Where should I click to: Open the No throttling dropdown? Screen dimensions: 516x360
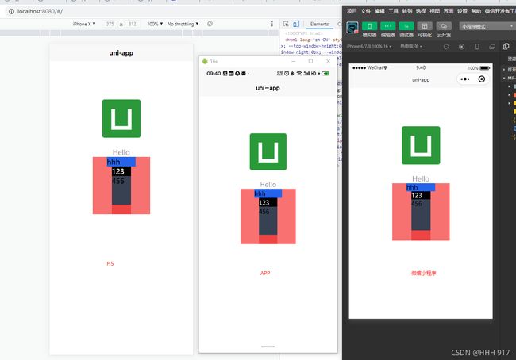pos(183,24)
